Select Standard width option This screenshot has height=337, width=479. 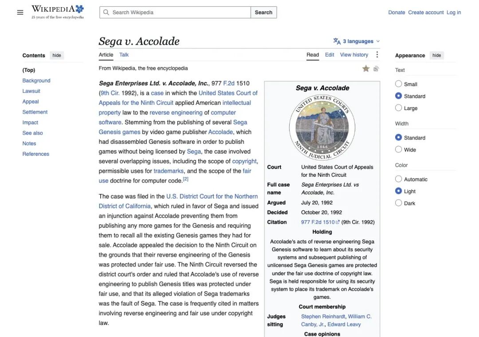pyautogui.click(x=398, y=137)
